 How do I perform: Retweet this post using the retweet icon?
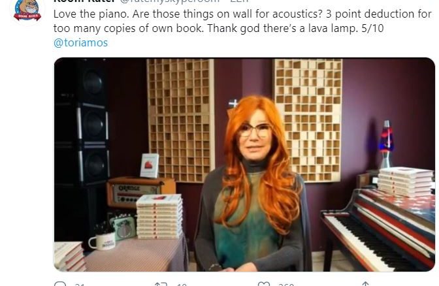[161, 284]
